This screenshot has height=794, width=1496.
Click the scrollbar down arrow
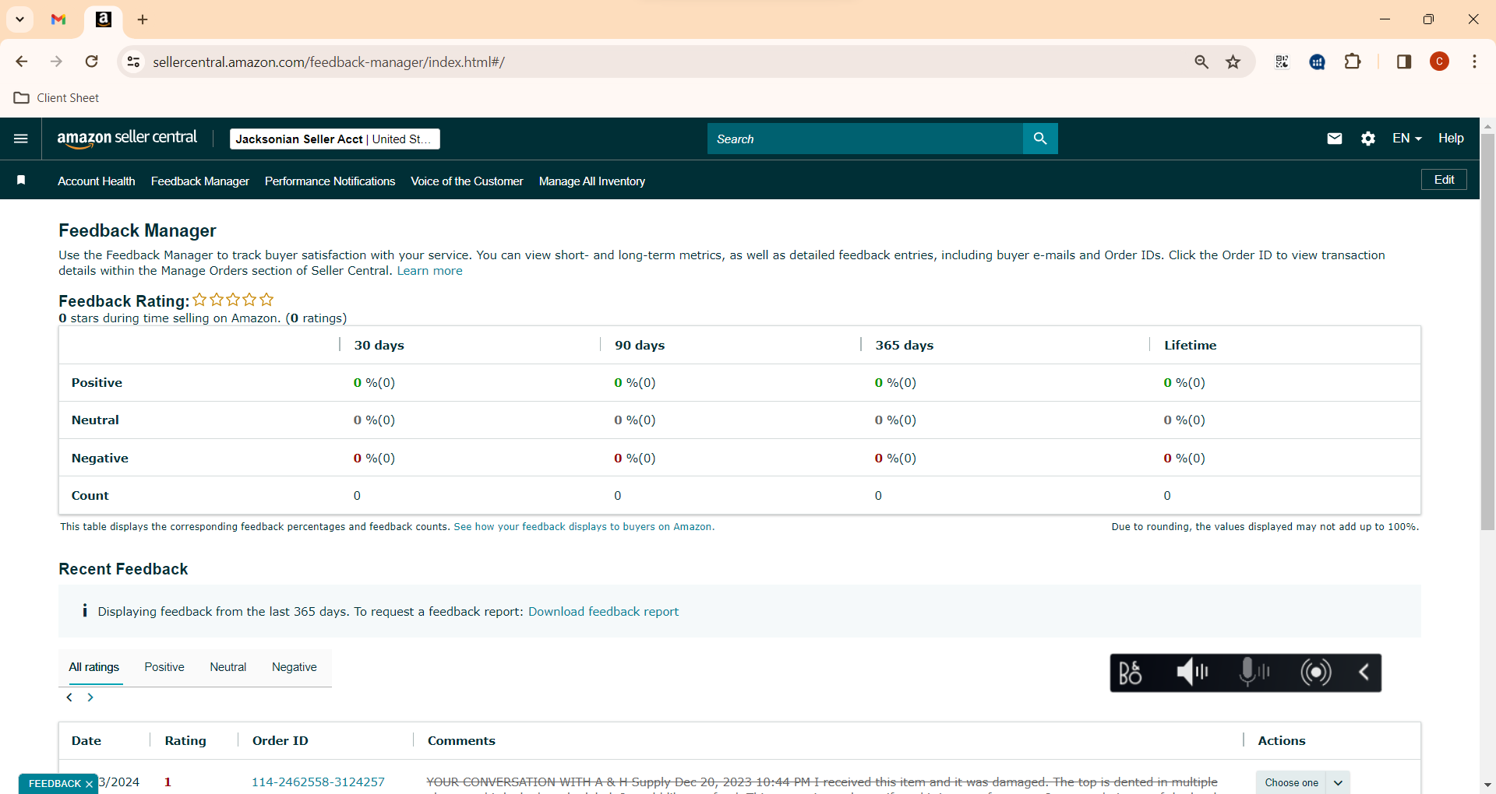click(x=1487, y=785)
